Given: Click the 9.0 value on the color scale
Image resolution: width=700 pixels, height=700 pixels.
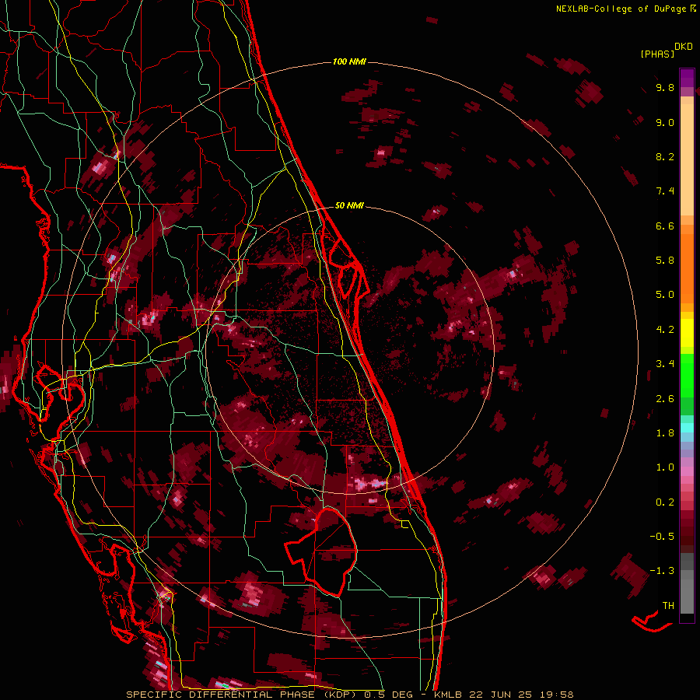Looking at the screenshot, I should pos(665,122).
